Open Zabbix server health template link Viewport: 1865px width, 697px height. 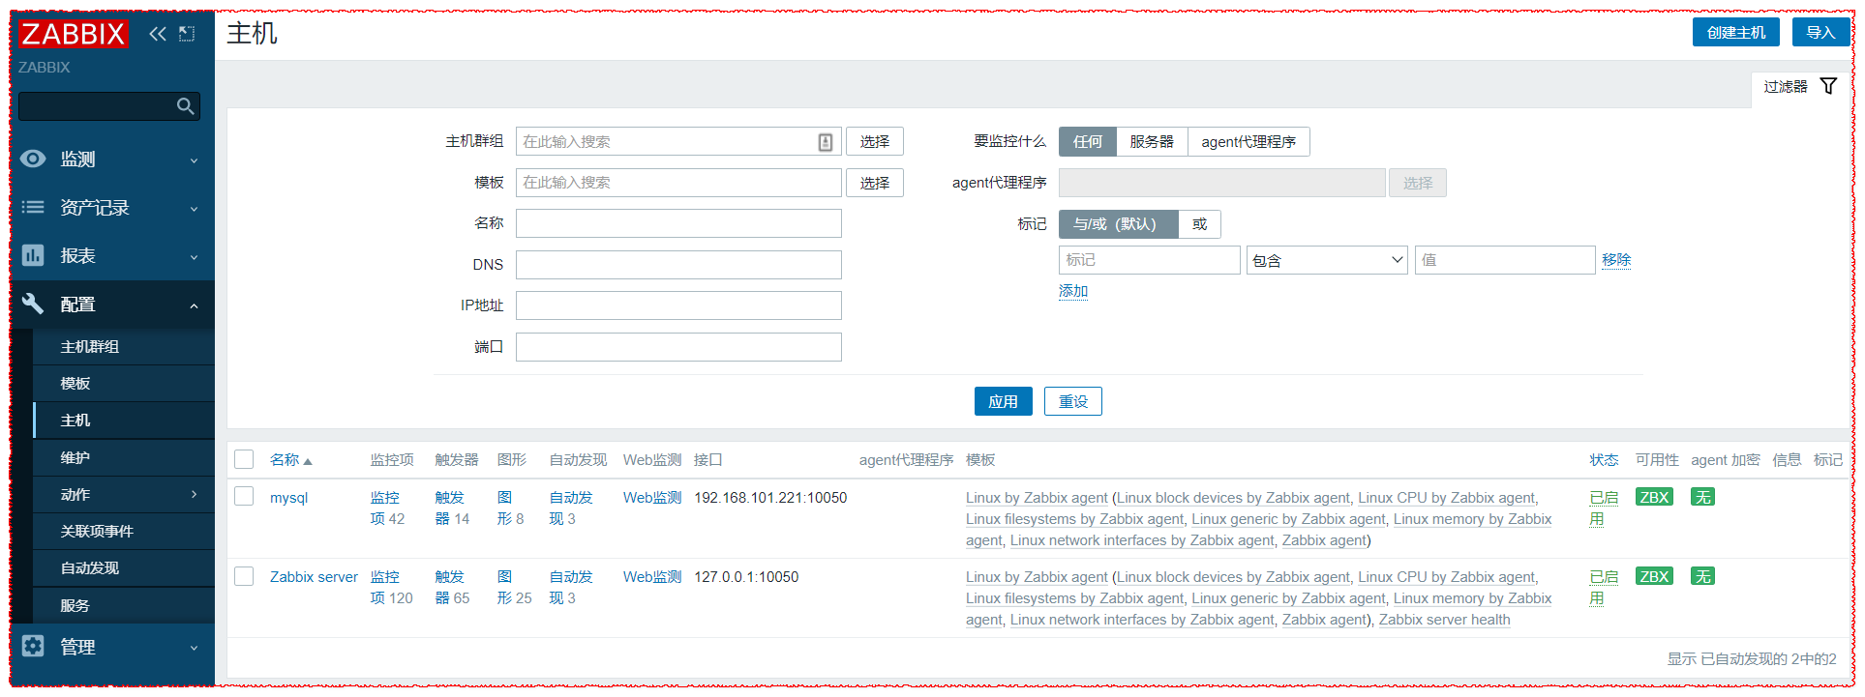(1444, 620)
